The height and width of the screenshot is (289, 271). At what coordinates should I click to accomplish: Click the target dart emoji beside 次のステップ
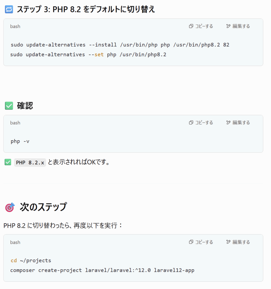(x=10, y=207)
